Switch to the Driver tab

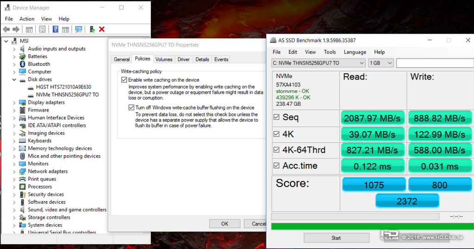[183, 60]
